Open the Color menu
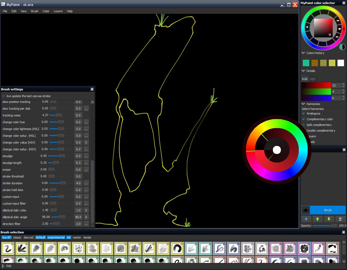This screenshot has height=270, width=347. 46,11
